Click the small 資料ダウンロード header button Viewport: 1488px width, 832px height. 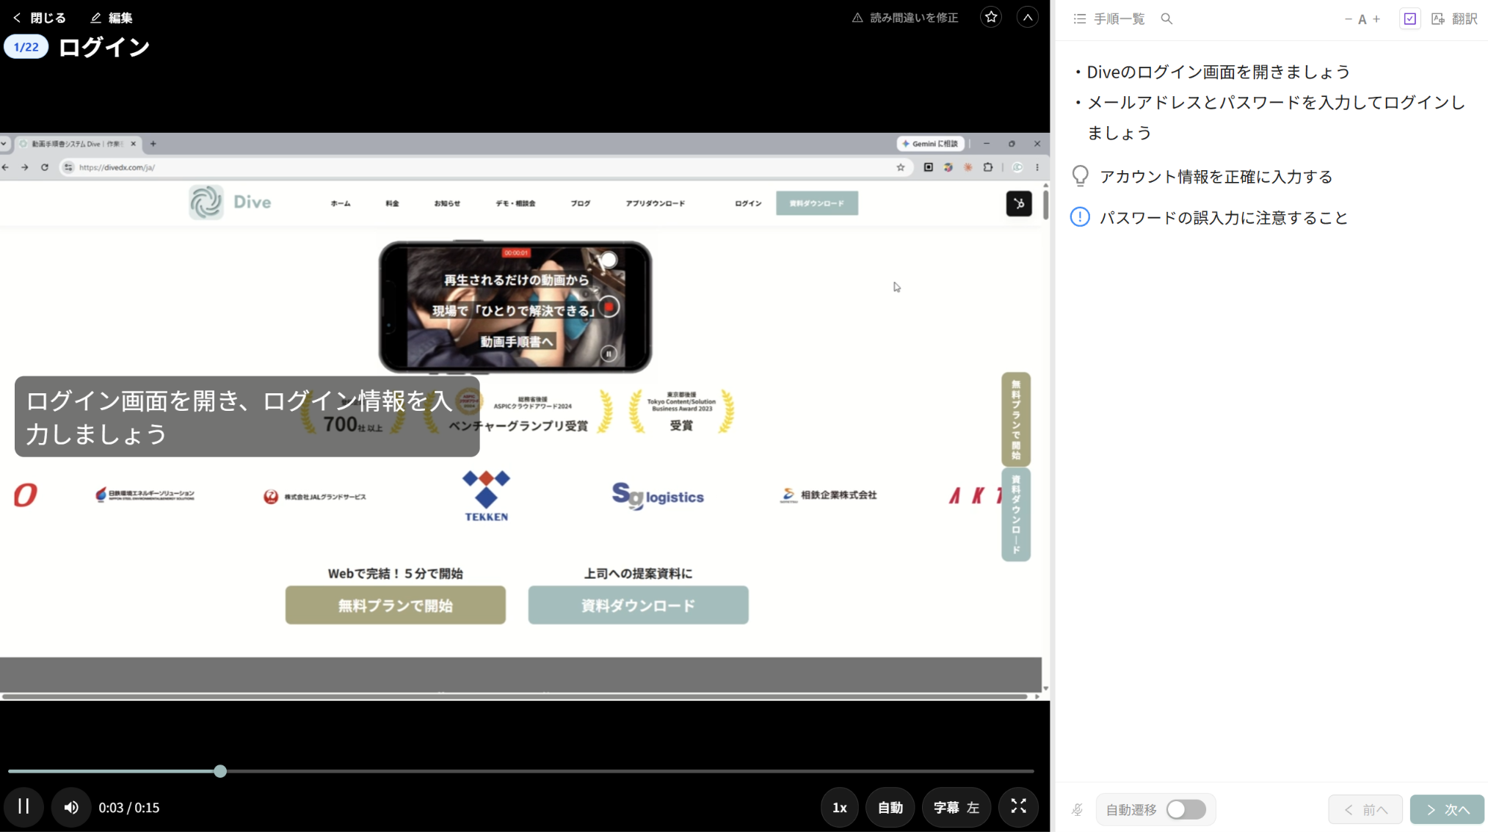click(x=817, y=203)
